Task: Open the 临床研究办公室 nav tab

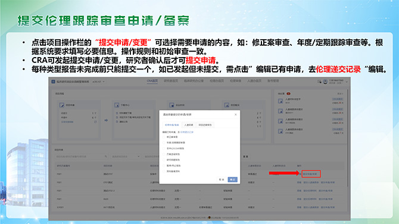Action: (x=194, y=81)
